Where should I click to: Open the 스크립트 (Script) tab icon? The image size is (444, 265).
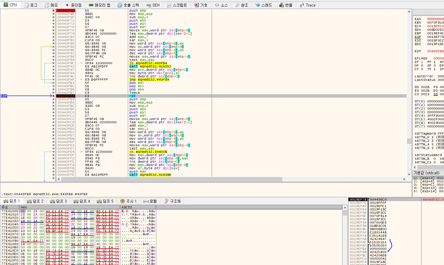(x=169, y=5)
